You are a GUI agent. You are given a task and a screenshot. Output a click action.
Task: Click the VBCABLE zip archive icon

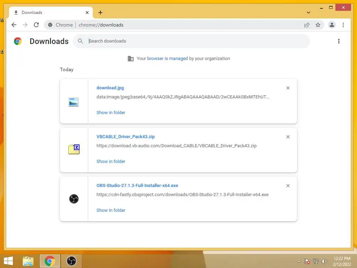[x=74, y=149]
